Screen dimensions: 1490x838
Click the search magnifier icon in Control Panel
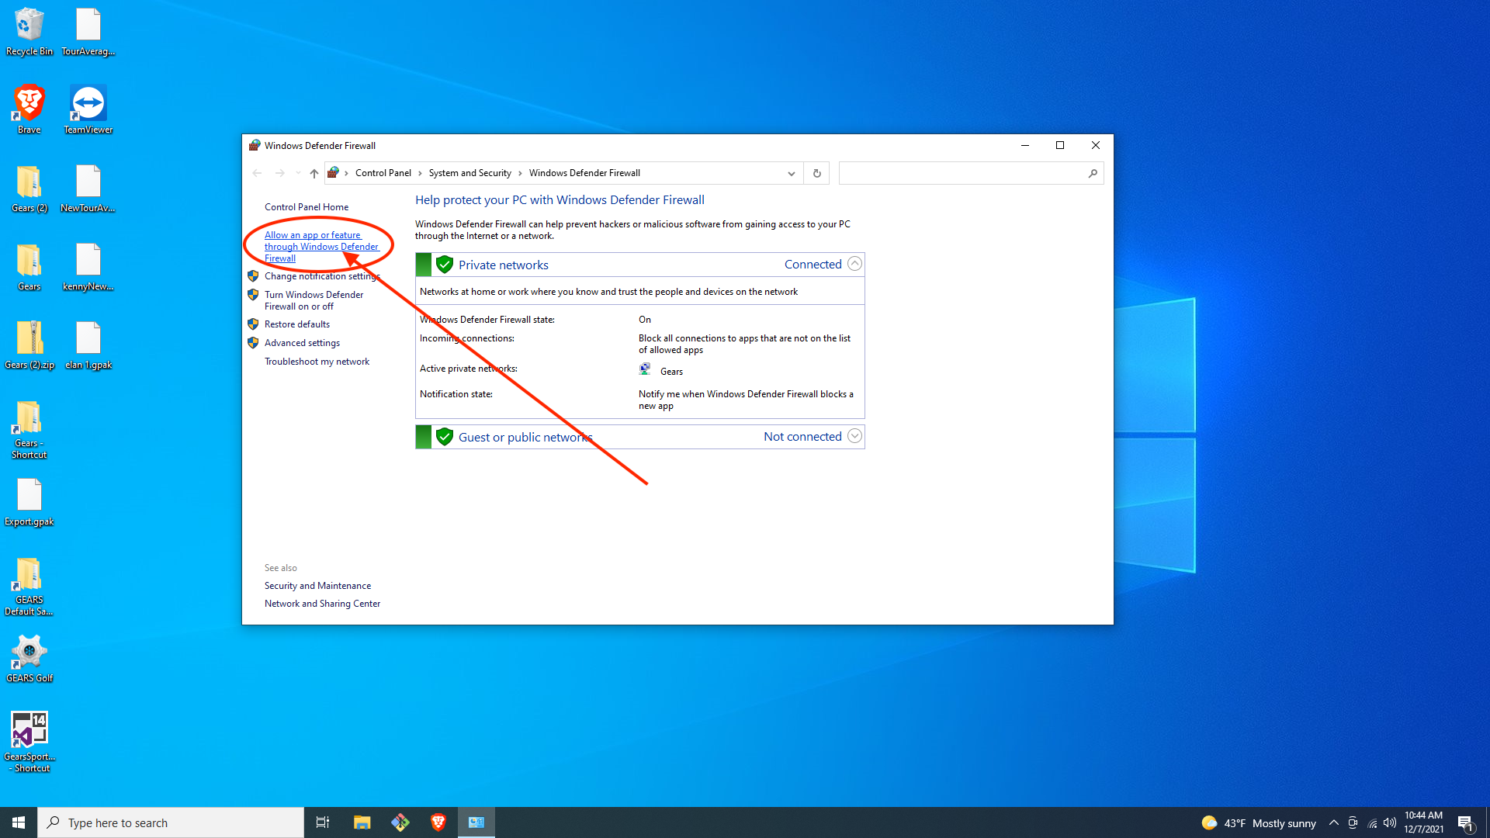1093,173
